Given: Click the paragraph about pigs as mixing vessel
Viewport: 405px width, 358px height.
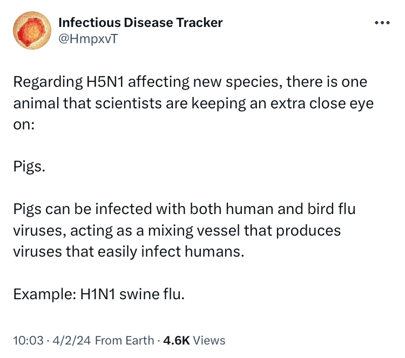Looking at the screenshot, I should coord(185,230).
